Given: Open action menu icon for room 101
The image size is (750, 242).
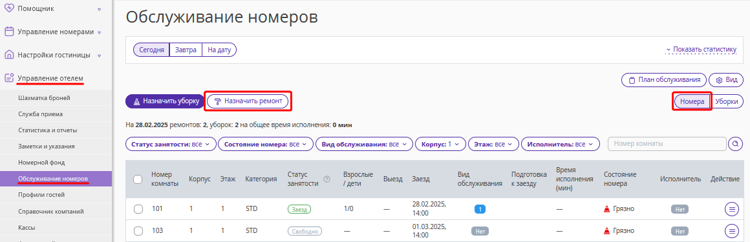Looking at the screenshot, I should (732, 209).
